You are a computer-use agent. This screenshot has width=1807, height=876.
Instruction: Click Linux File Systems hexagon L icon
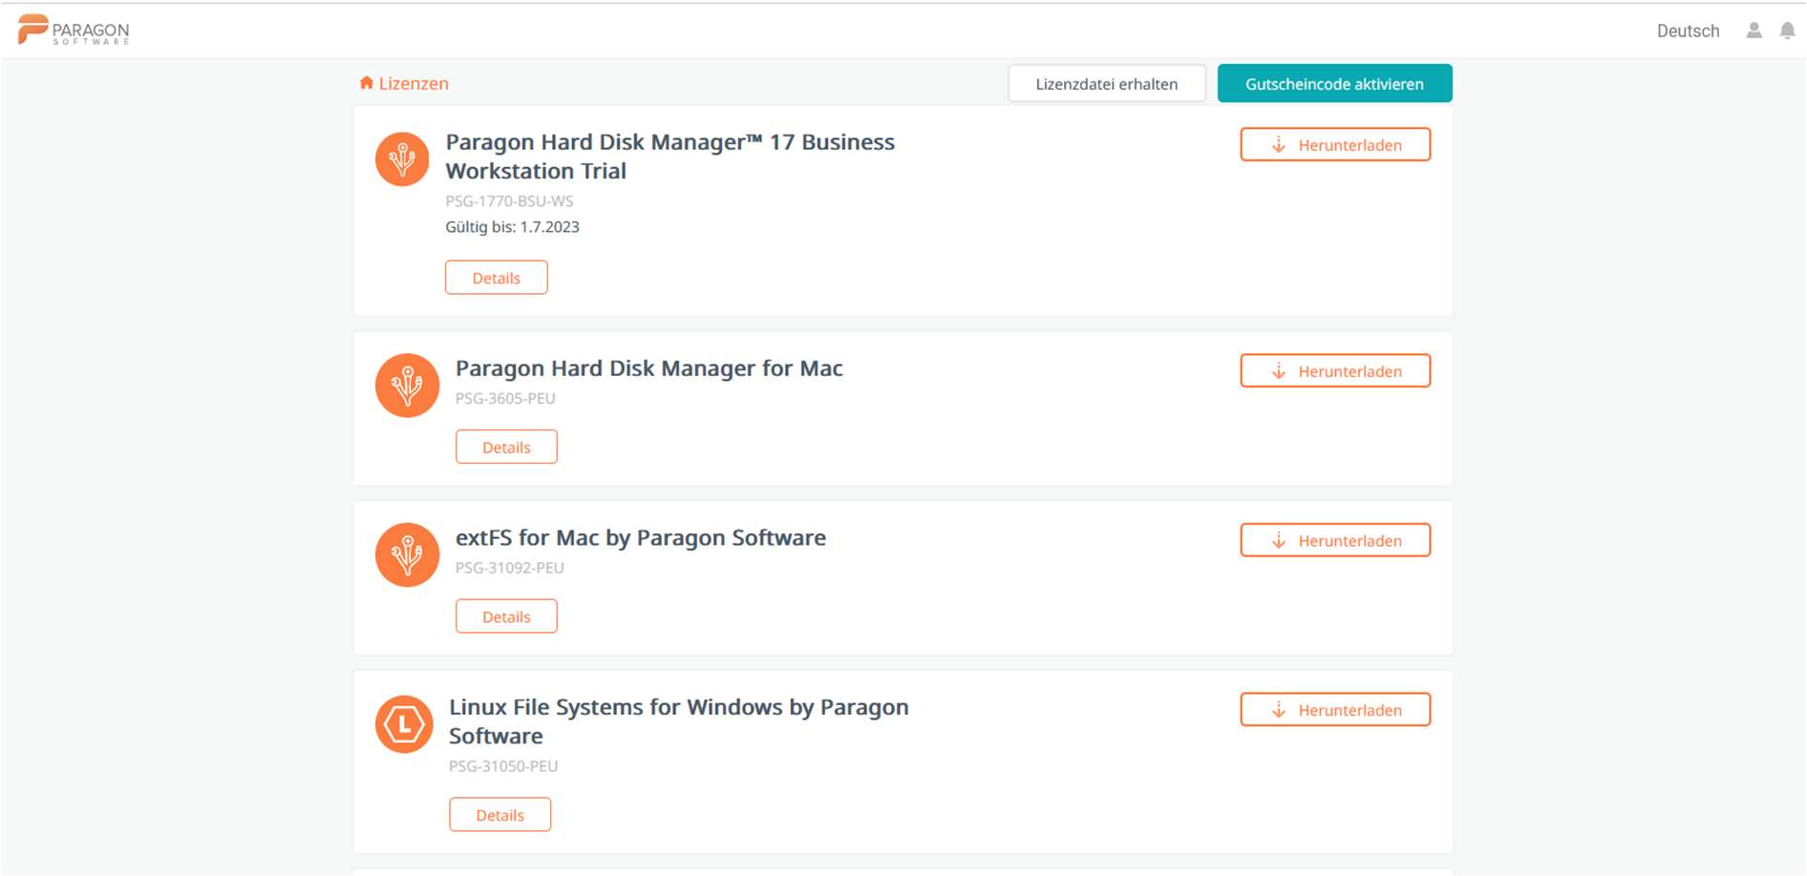(404, 724)
